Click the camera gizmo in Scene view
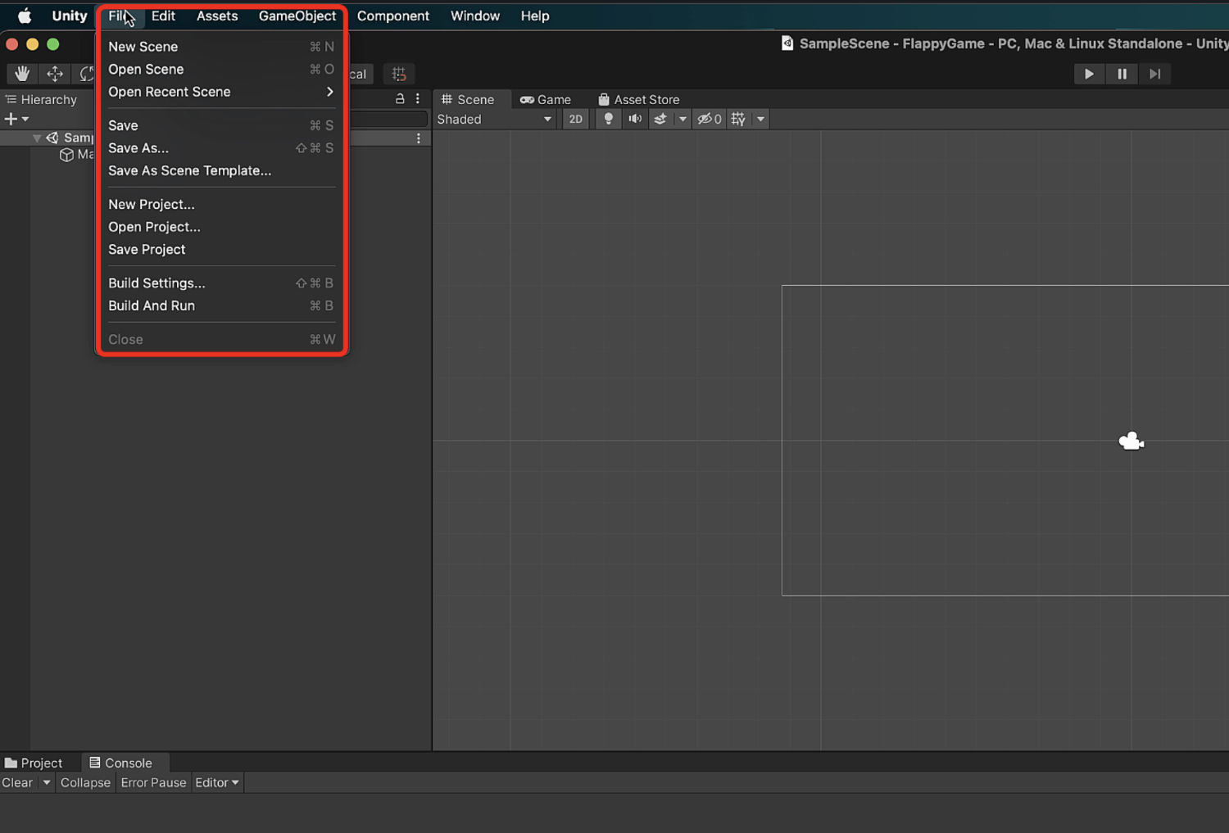This screenshot has width=1229, height=833. 1131,441
